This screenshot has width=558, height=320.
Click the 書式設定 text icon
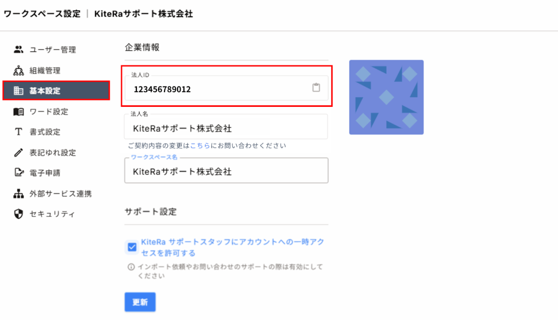pos(19,132)
